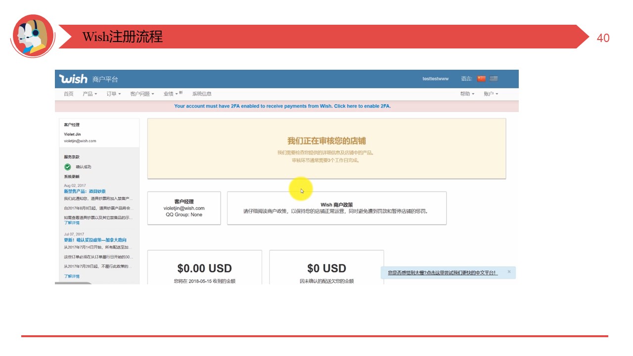Click the slide page number 40

[603, 38]
